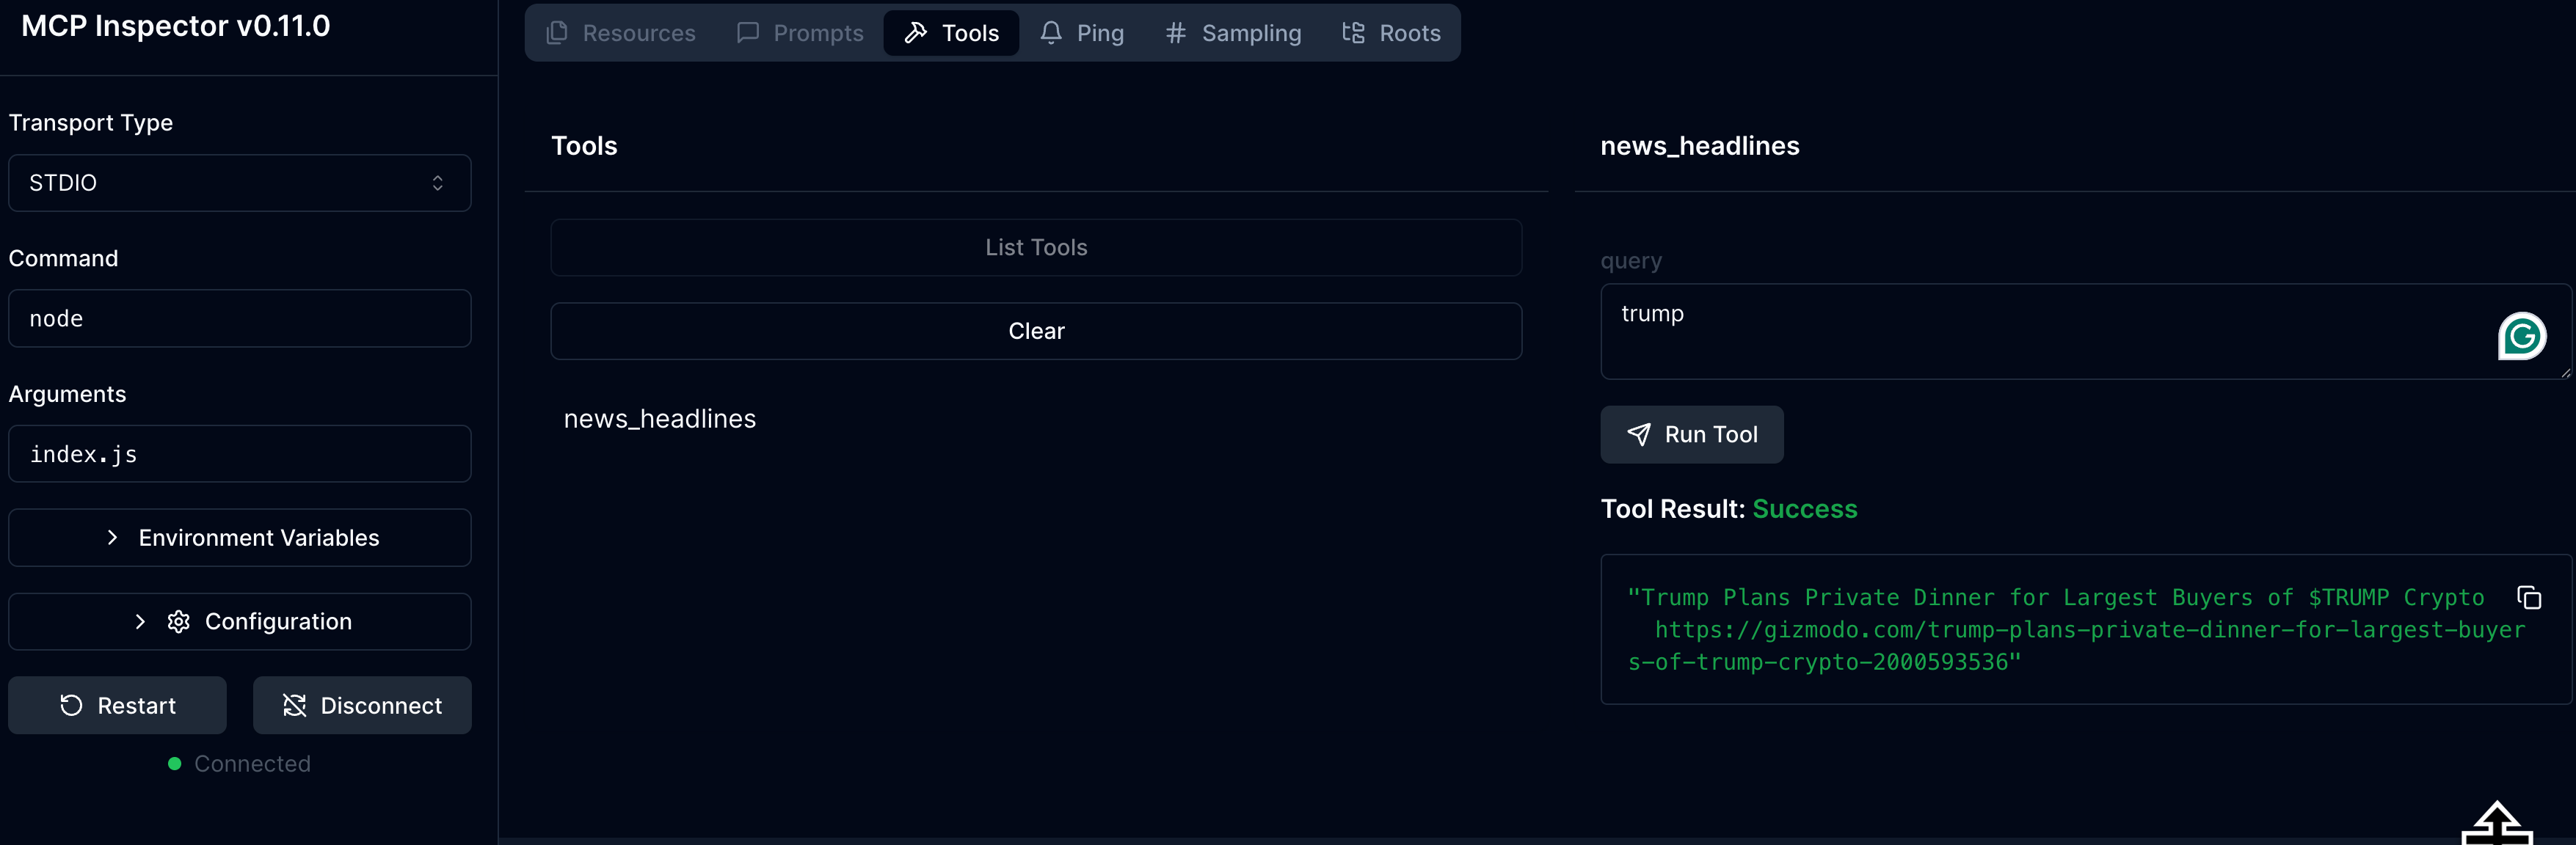Switch to the Sampling tab
The width and height of the screenshot is (2576, 845).
1233,33
